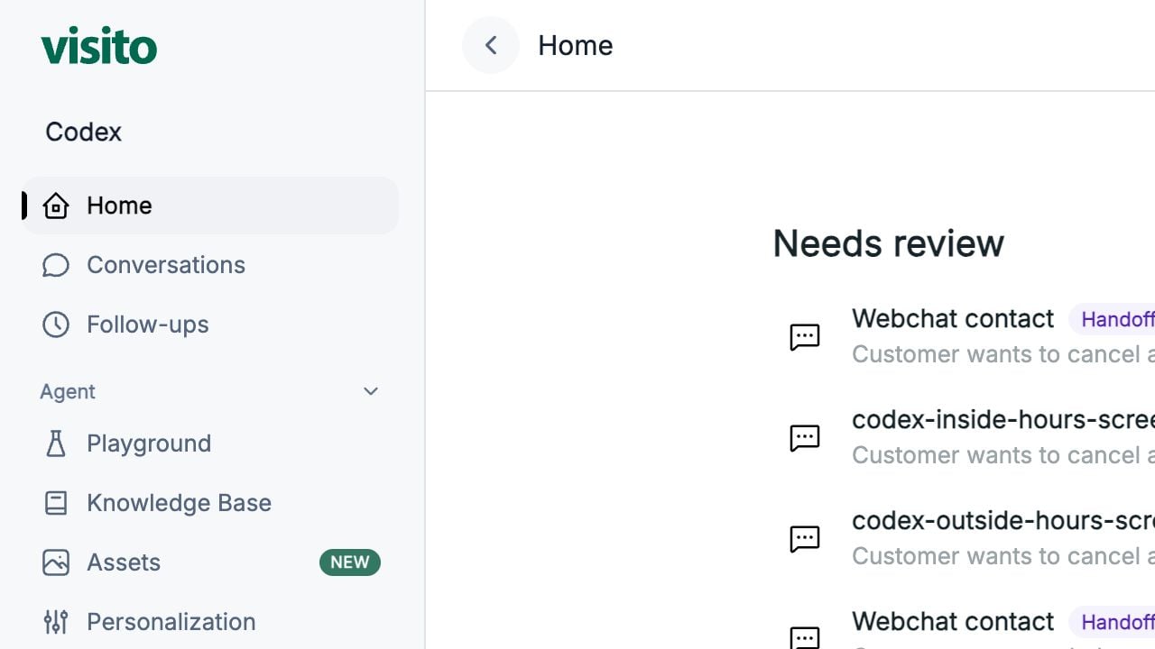Click the Assets image icon

click(x=56, y=562)
